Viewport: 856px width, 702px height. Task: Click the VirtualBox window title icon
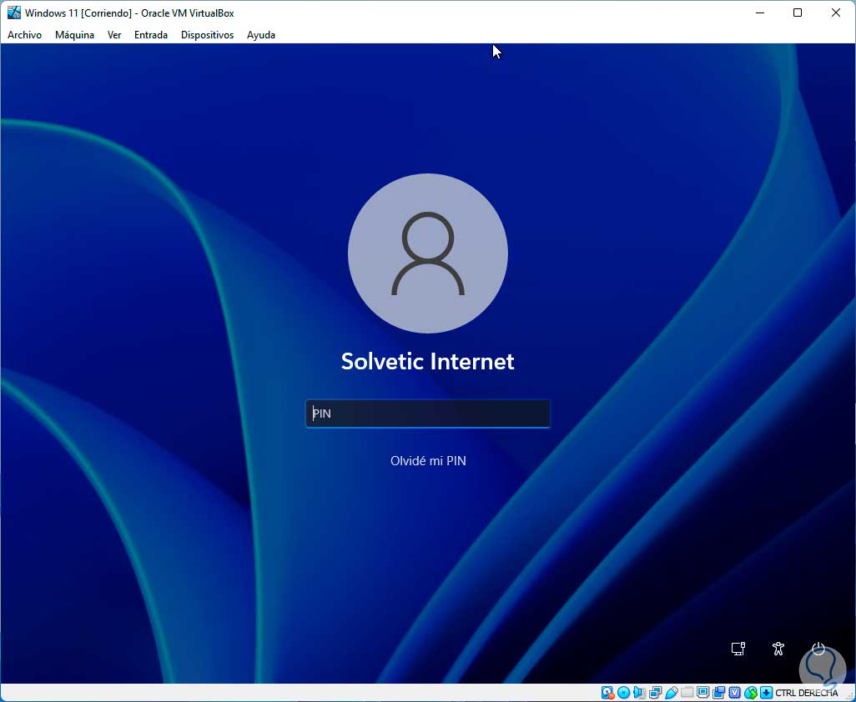(x=13, y=13)
